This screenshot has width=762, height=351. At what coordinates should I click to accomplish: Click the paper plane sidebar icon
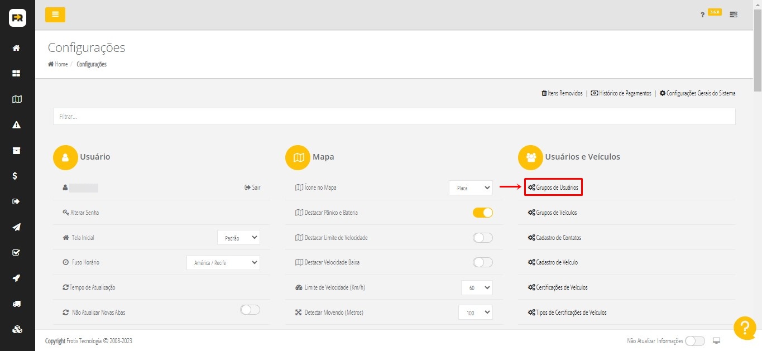click(x=17, y=227)
